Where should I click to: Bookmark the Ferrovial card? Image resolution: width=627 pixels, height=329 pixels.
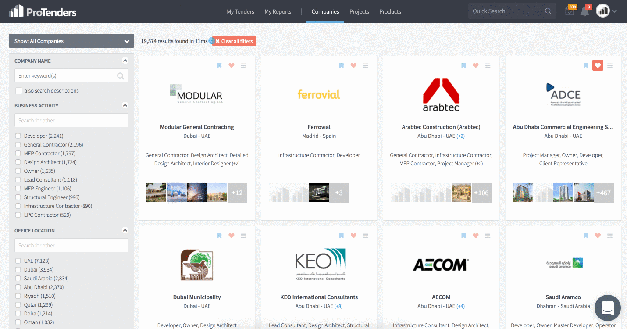pos(341,65)
